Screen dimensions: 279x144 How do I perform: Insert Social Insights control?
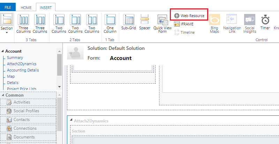[249, 24]
